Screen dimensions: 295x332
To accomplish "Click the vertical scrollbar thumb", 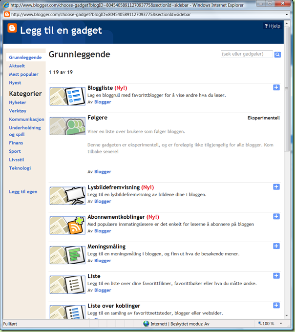I will pos(287,89).
